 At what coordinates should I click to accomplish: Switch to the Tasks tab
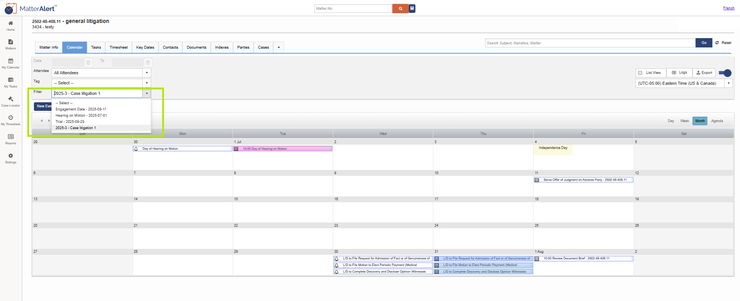click(x=96, y=47)
